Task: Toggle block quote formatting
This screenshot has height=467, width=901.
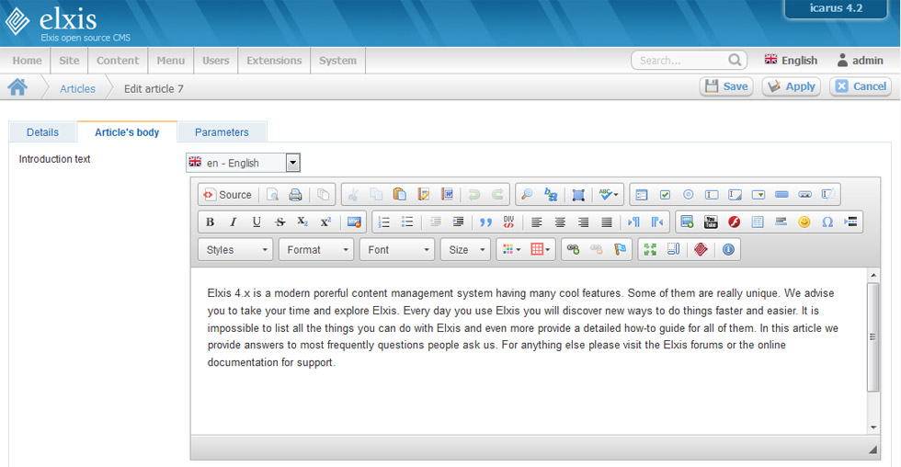Action: (485, 222)
